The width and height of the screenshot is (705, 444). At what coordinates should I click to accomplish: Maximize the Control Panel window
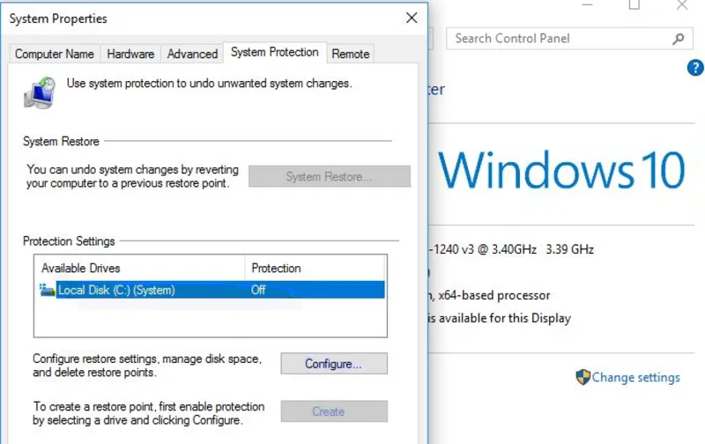[x=634, y=5]
